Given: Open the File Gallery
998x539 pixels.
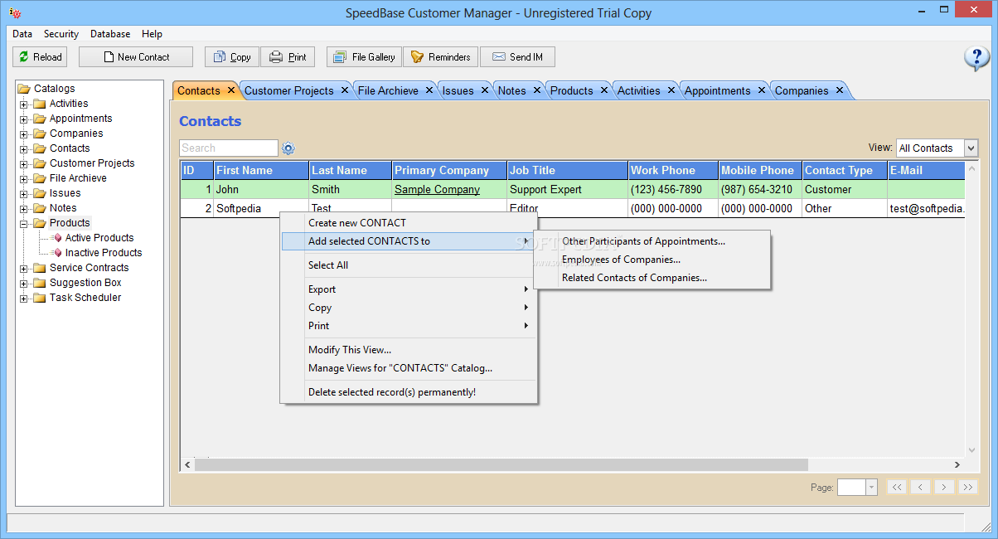Looking at the screenshot, I should pos(364,57).
